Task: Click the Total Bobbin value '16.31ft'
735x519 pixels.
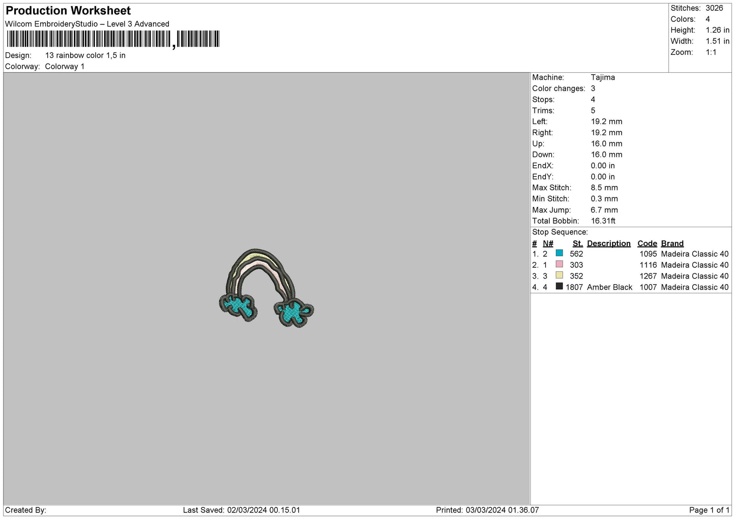Action: [603, 221]
